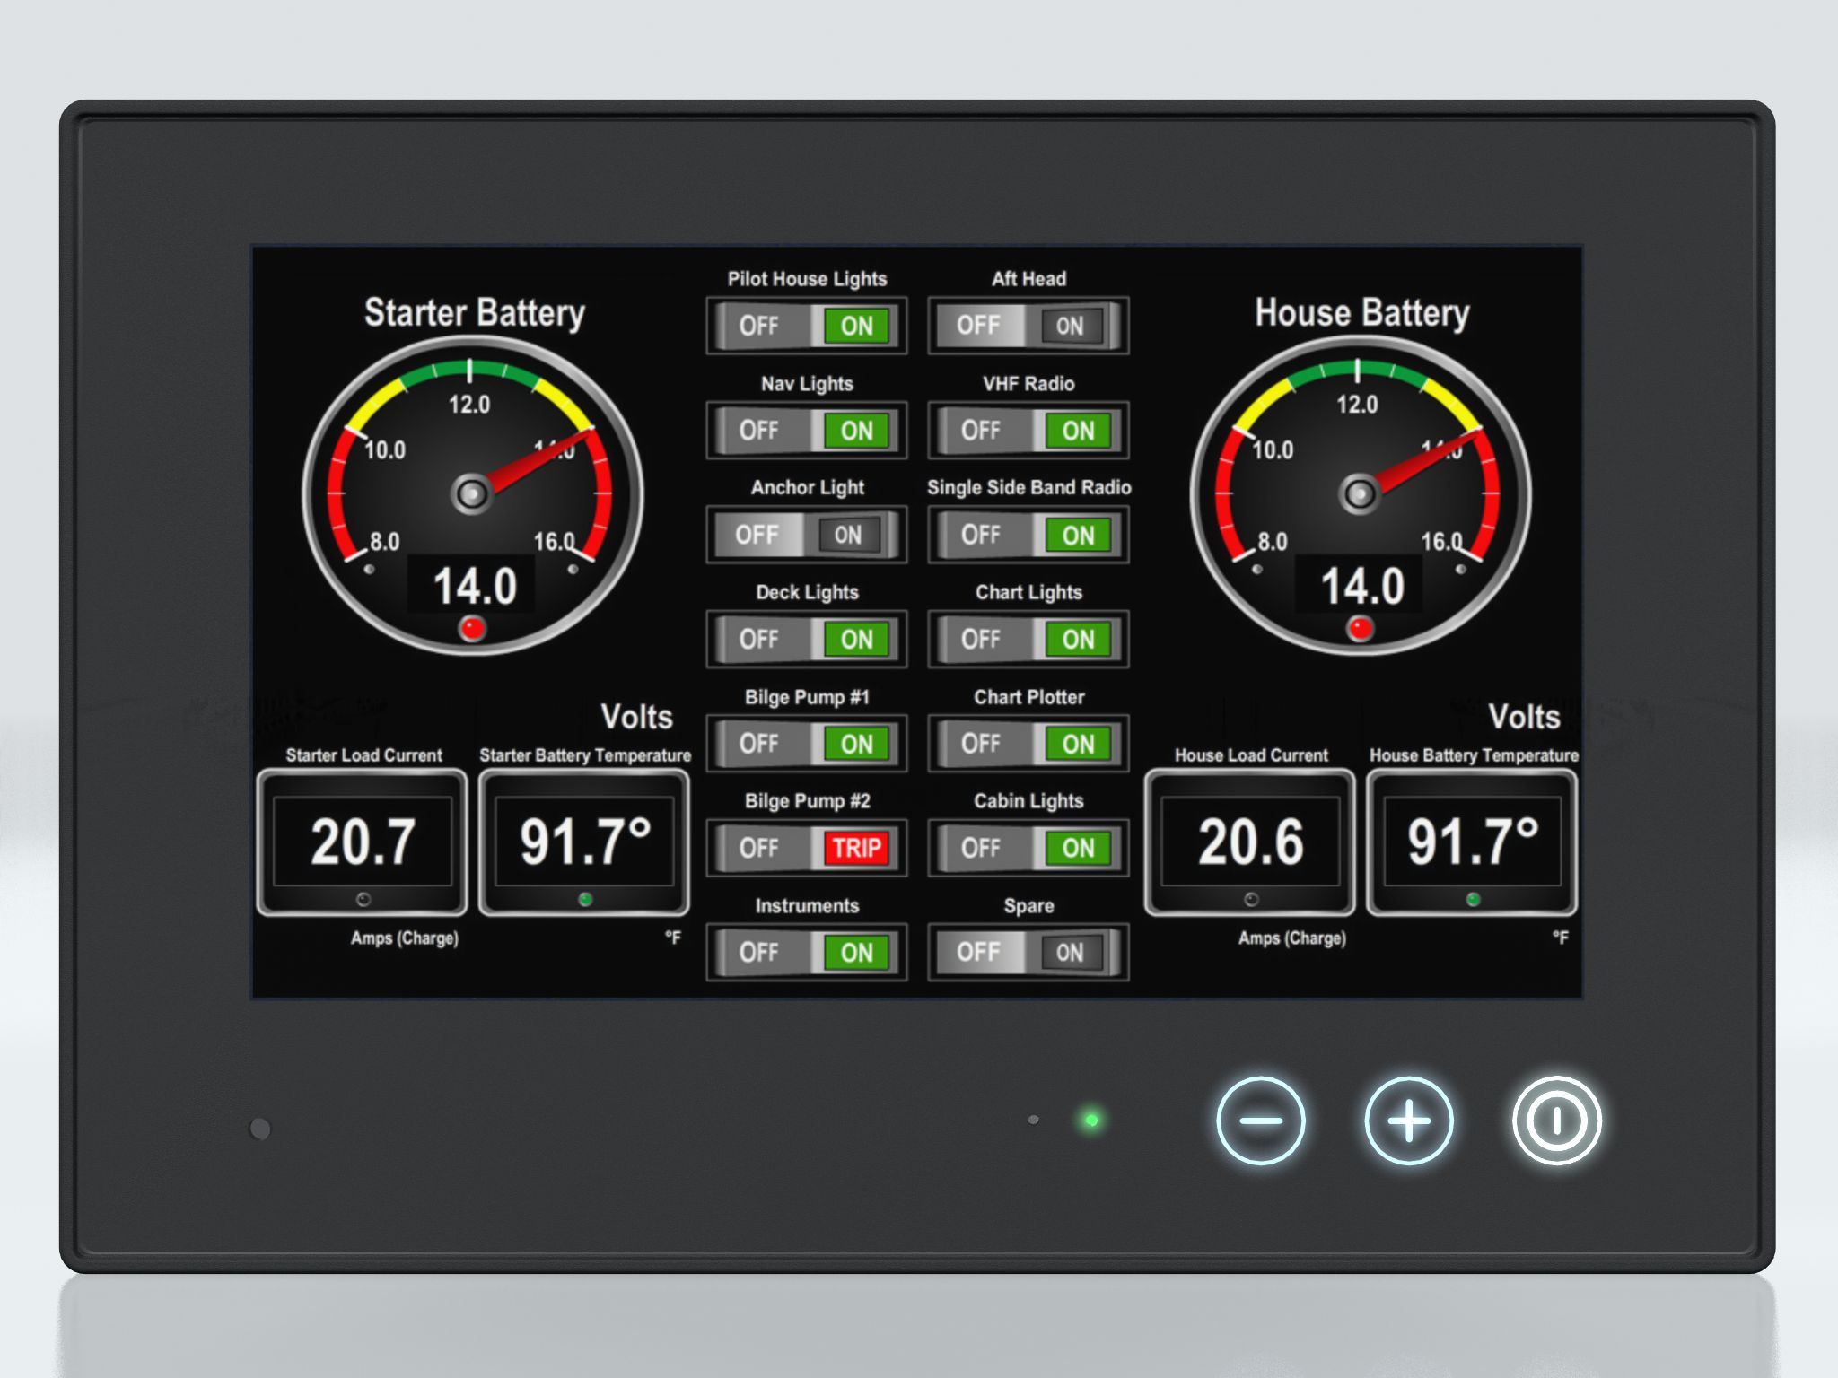Toggle the Deck Lights switch
Screen dimensions: 1838x1378
tap(806, 639)
